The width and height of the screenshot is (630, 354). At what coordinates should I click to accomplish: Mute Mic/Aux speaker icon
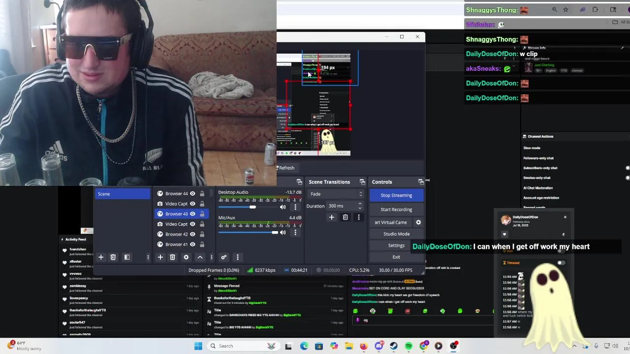coord(283,232)
